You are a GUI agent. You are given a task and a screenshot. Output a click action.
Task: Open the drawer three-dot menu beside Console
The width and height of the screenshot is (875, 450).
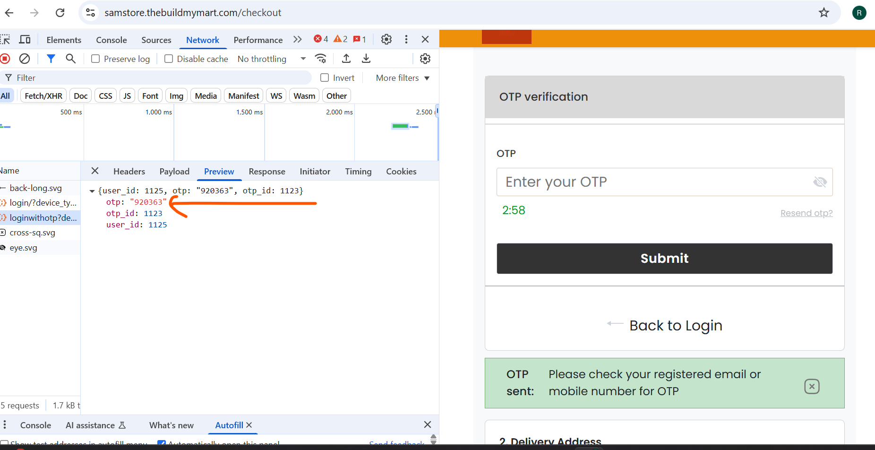point(5,425)
